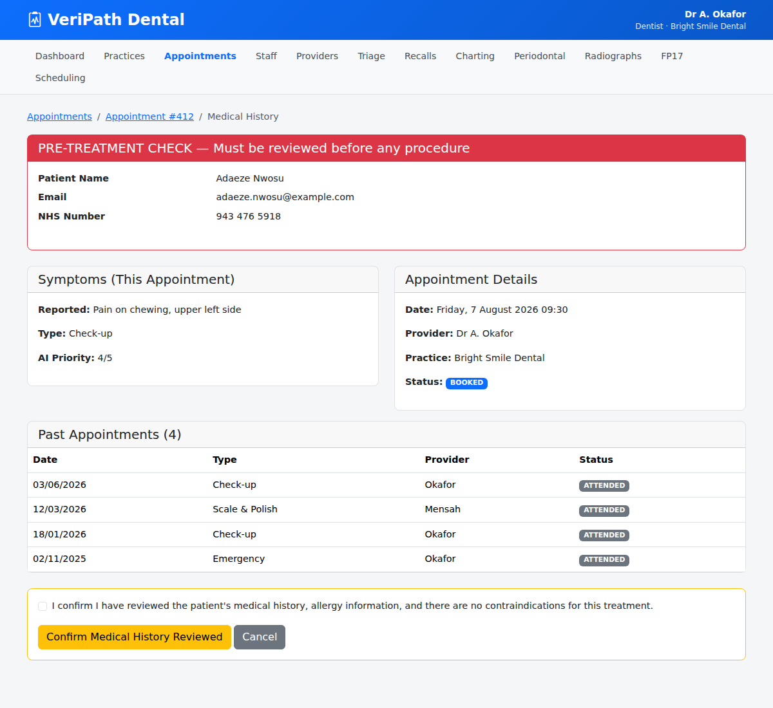Go to Practices in the navigation
Screen dimensions: 773x708
coord(124,56)
